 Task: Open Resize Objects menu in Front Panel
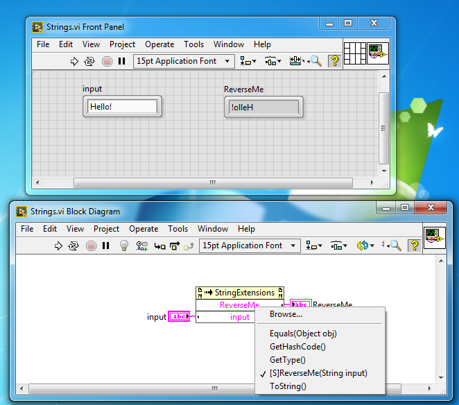pos(297,61)
